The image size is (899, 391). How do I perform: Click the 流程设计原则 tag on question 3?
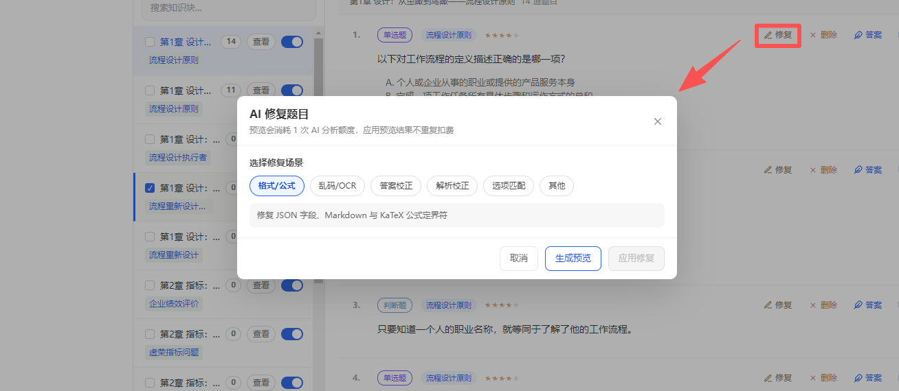[449, 305]
